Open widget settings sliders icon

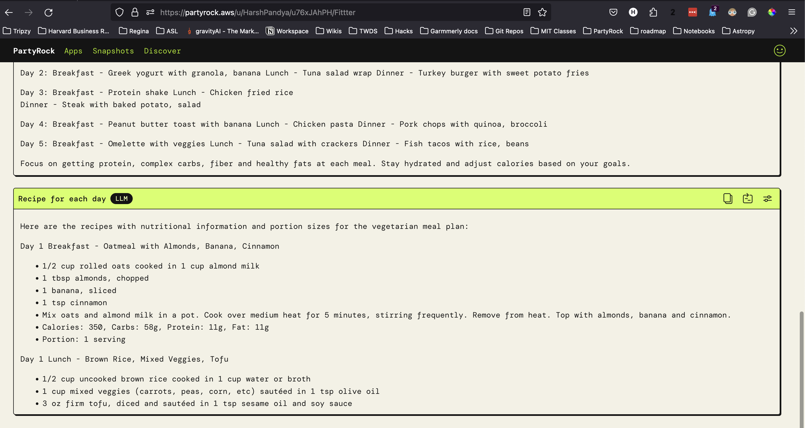click(x=768, y=199)
